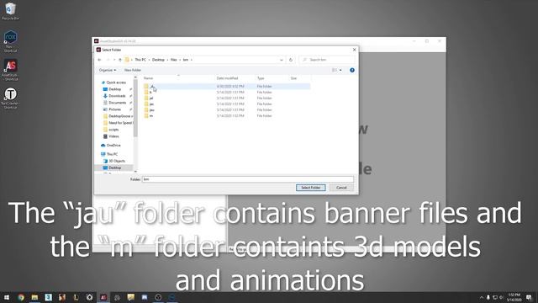Select the highlighted first folder row
538x303 pixels.
pyautogui.click(x=226, y=86)
